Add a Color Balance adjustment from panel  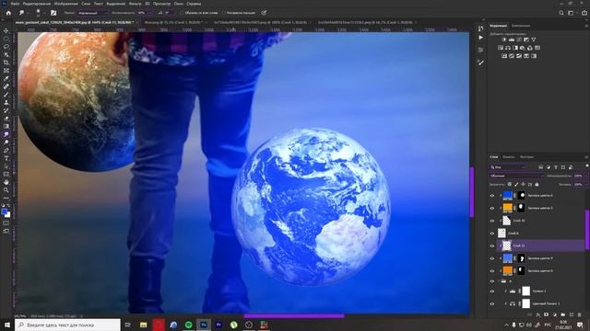[508, 48]
